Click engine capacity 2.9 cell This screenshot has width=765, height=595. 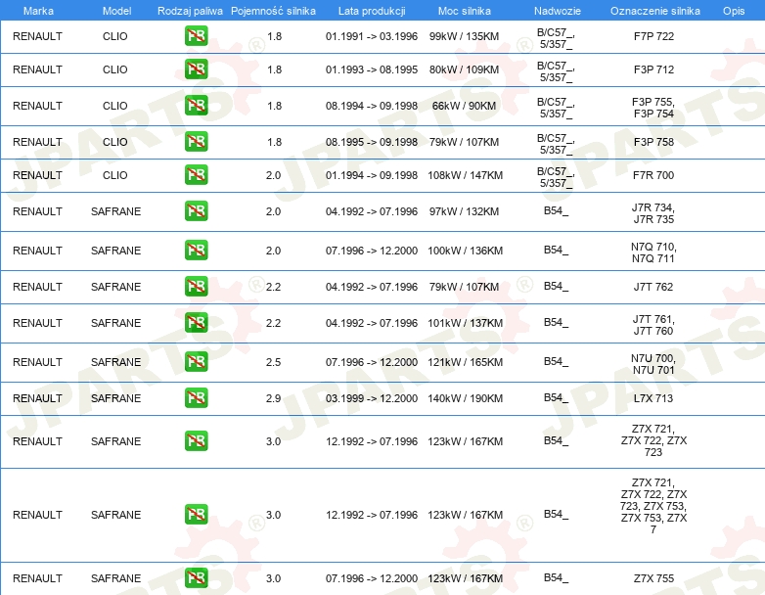[273, 398]
